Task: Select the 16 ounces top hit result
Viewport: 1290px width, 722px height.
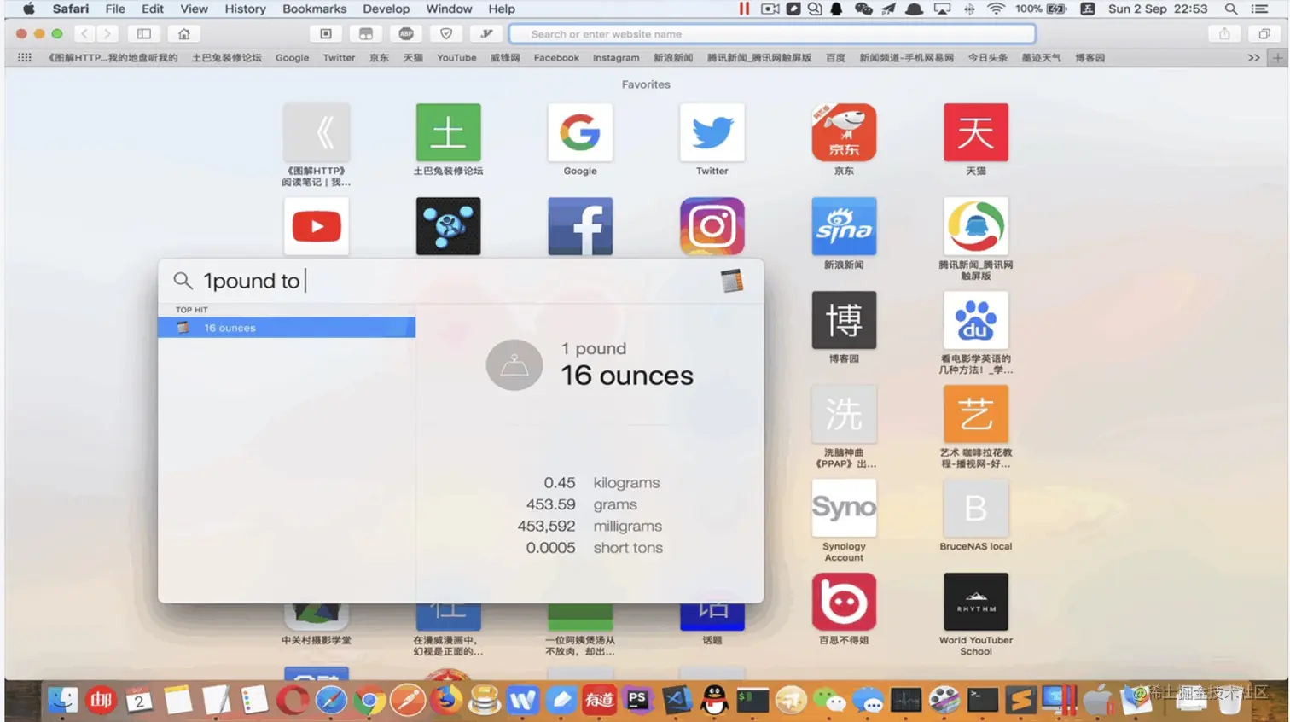Action: coord(287,328)
